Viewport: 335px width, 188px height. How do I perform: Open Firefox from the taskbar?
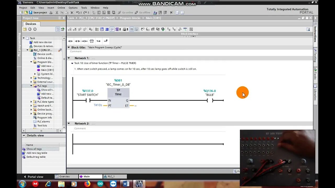click(x=87, y=184)
